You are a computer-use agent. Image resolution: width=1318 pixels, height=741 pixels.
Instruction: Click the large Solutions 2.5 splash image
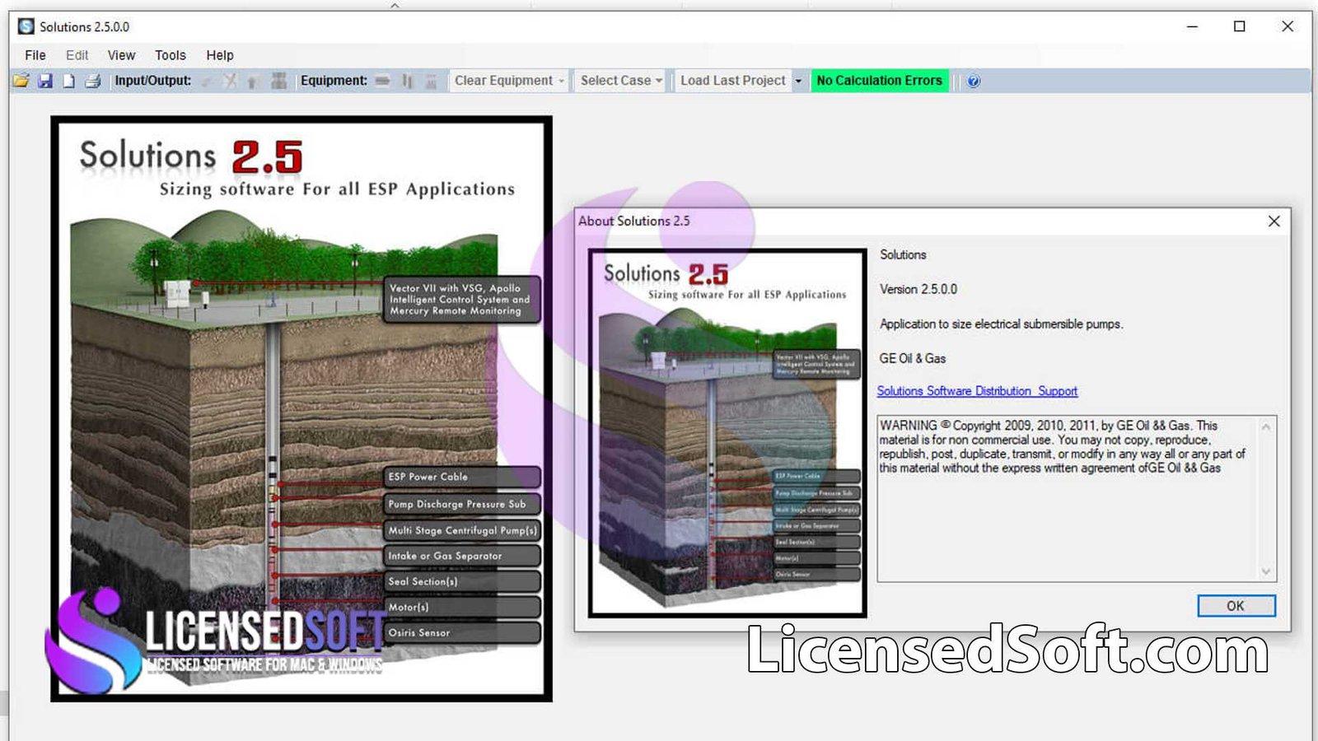(301, 409)
